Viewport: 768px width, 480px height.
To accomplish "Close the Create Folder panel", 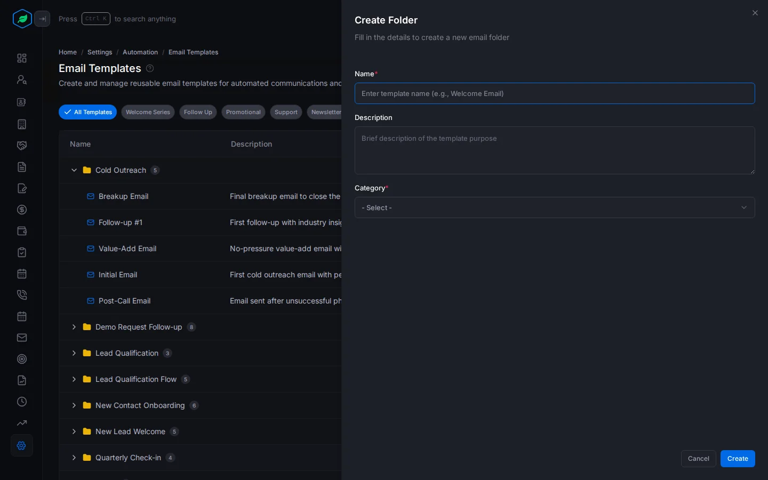I will pos(755,13).
